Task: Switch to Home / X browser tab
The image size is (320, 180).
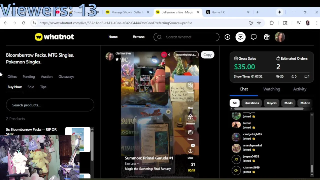Action: pyautogui.click(x=228, y=12)
